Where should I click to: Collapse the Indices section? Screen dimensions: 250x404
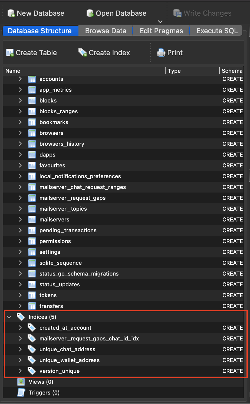[x=9, y=317]
